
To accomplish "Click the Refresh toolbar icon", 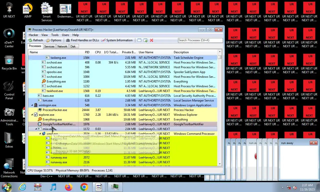I will tap(30, 40).
